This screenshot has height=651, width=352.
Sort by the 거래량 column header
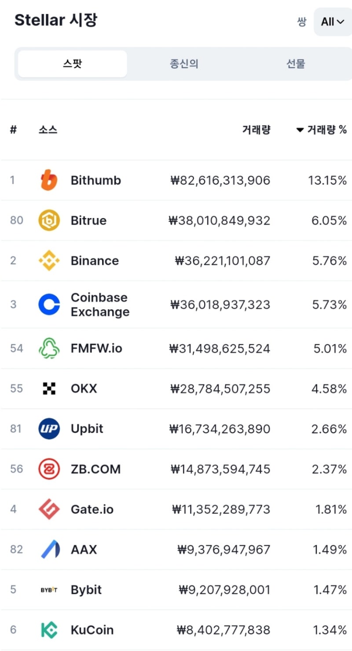[x=256, y=129]
